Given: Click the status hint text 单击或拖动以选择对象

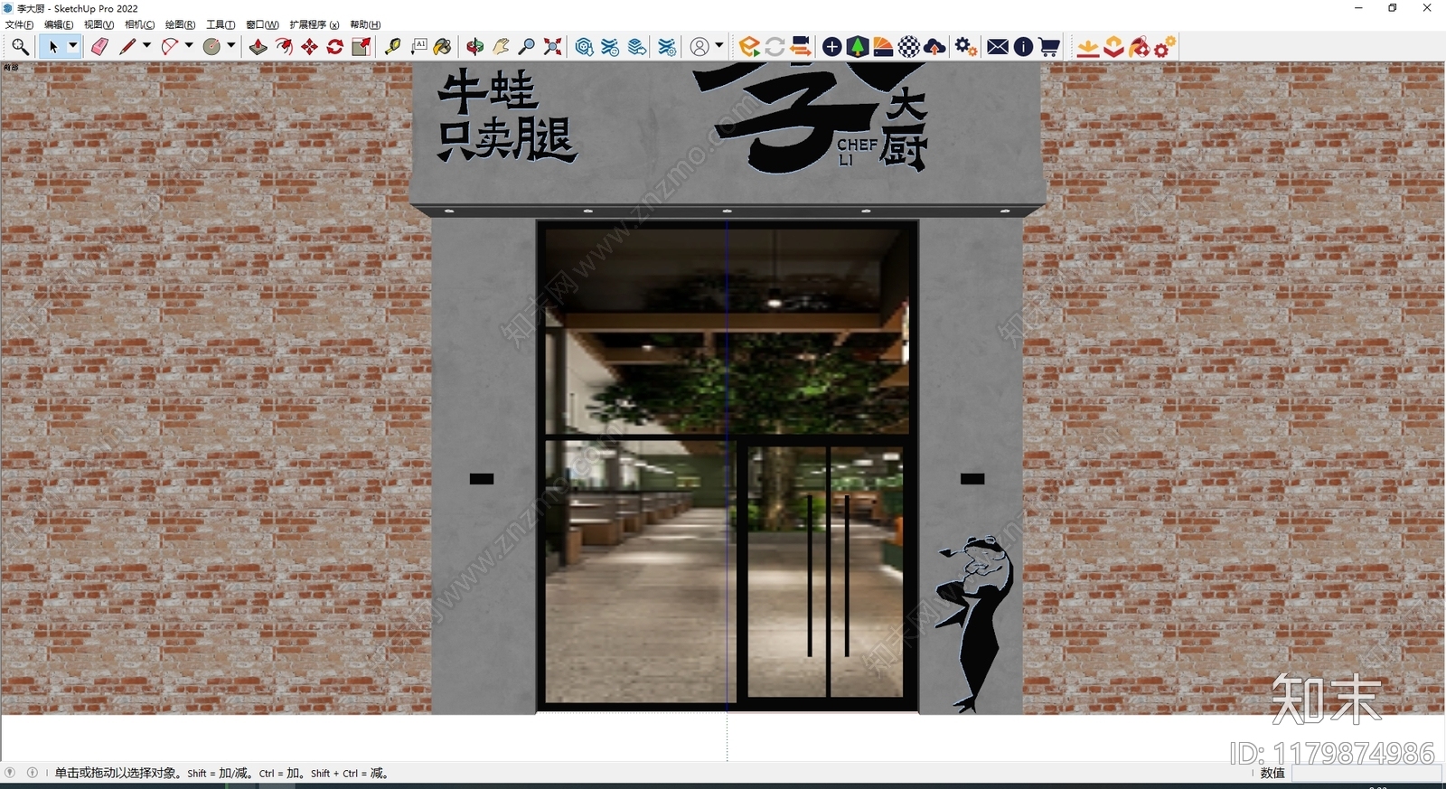Looking at the screenshot, I should [x=117, y=774].
